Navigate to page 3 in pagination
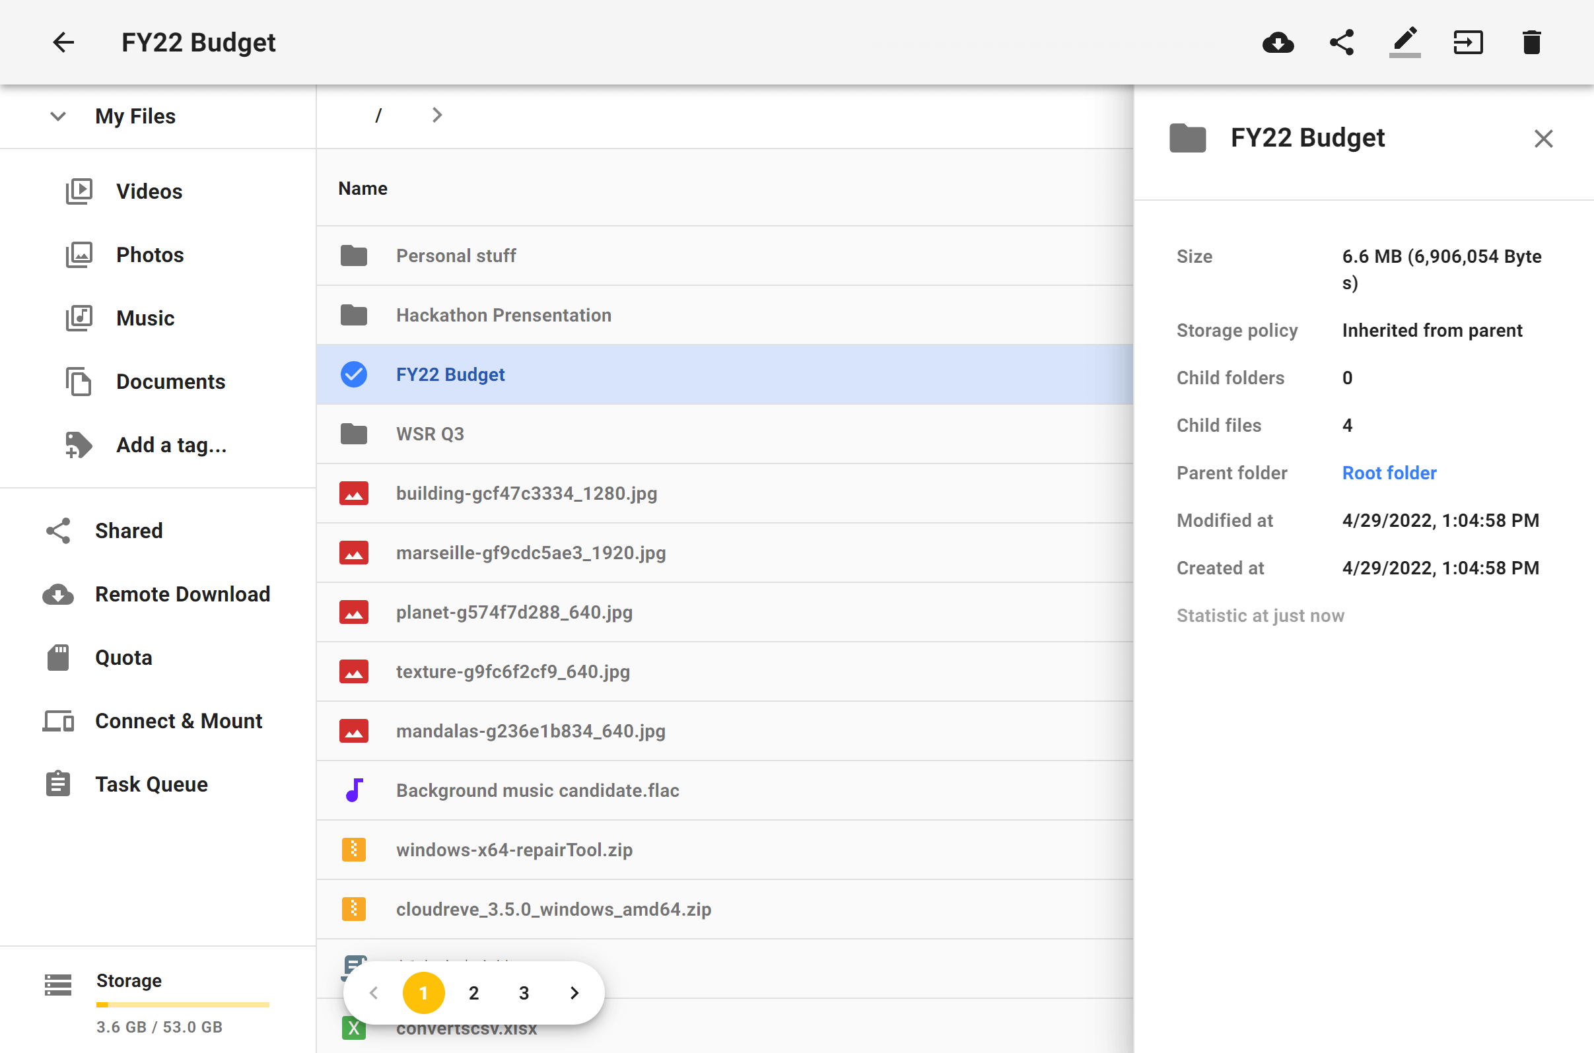The image size is (1594, 1053). pos(524,993)
